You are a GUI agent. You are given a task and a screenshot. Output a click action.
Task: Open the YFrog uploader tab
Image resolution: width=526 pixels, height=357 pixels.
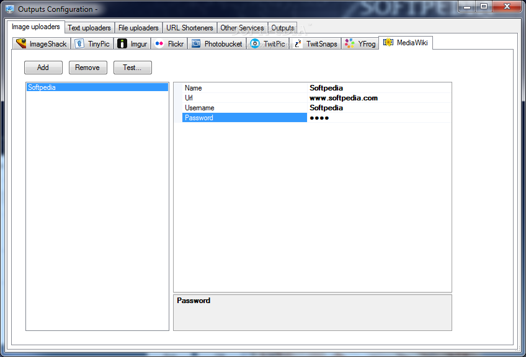360,44
